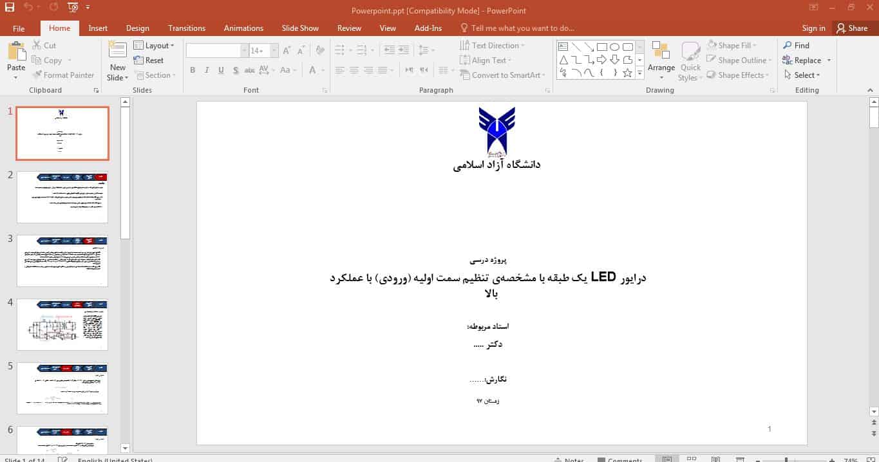879x462 pixels.
Task: Pick the star shape in gallery
Action: pyautogui.click(x=627, y=73)
